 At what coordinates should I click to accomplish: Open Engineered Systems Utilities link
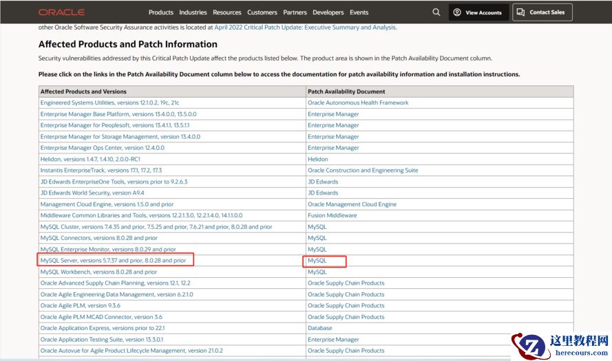point(109,102)
